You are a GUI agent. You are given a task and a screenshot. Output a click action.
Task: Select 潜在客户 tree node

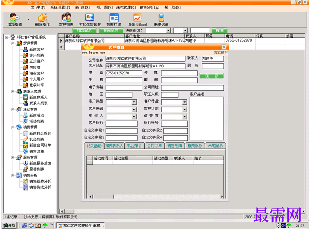36,73
